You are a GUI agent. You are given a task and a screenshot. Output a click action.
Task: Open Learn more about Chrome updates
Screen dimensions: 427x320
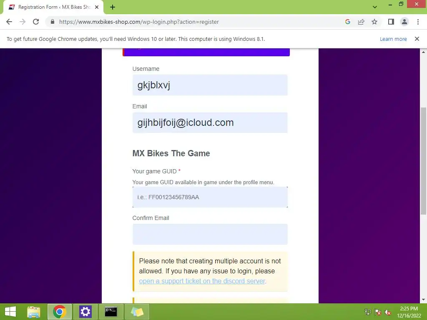click(393, 39)
